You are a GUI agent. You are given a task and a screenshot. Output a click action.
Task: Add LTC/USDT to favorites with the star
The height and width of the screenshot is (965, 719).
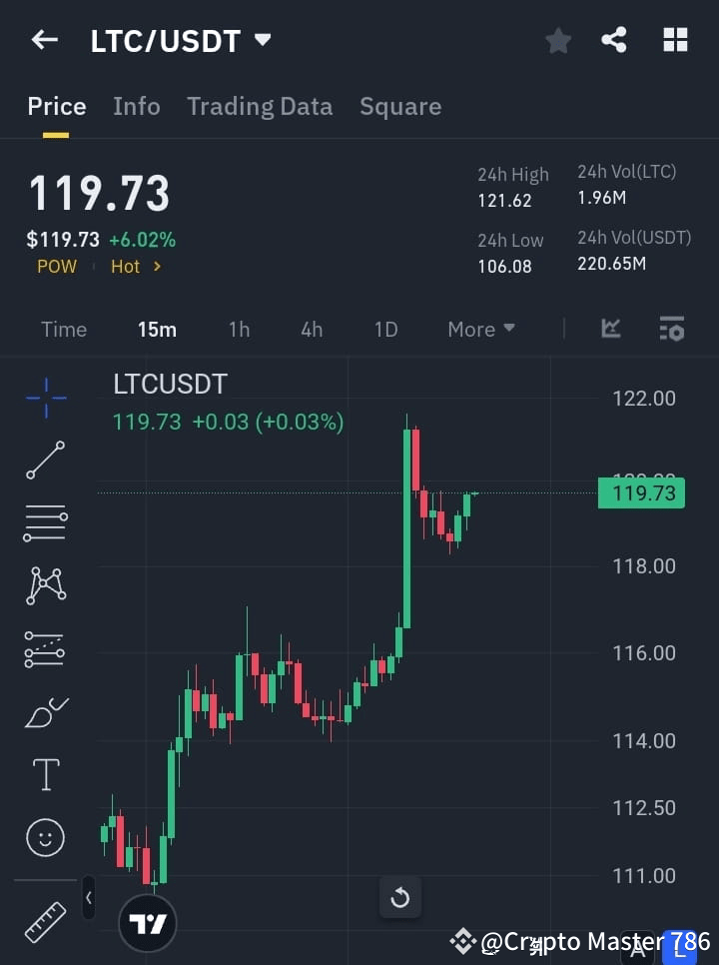tap(558, 41)
